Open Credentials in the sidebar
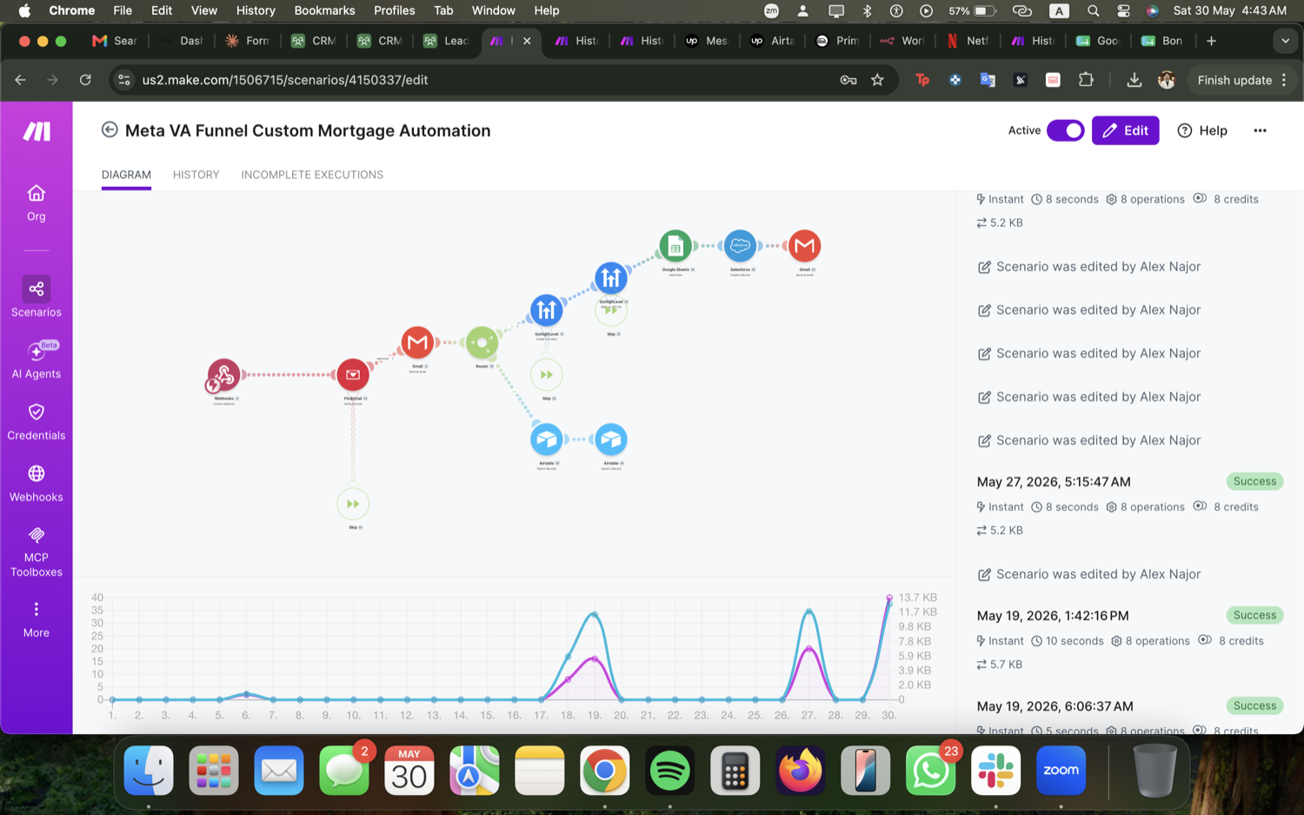 tap(36, 422)
